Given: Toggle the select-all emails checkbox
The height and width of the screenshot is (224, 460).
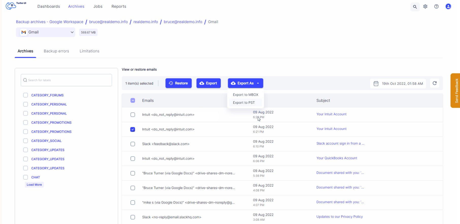Looking at the screenshot, I should coord(133,100).
